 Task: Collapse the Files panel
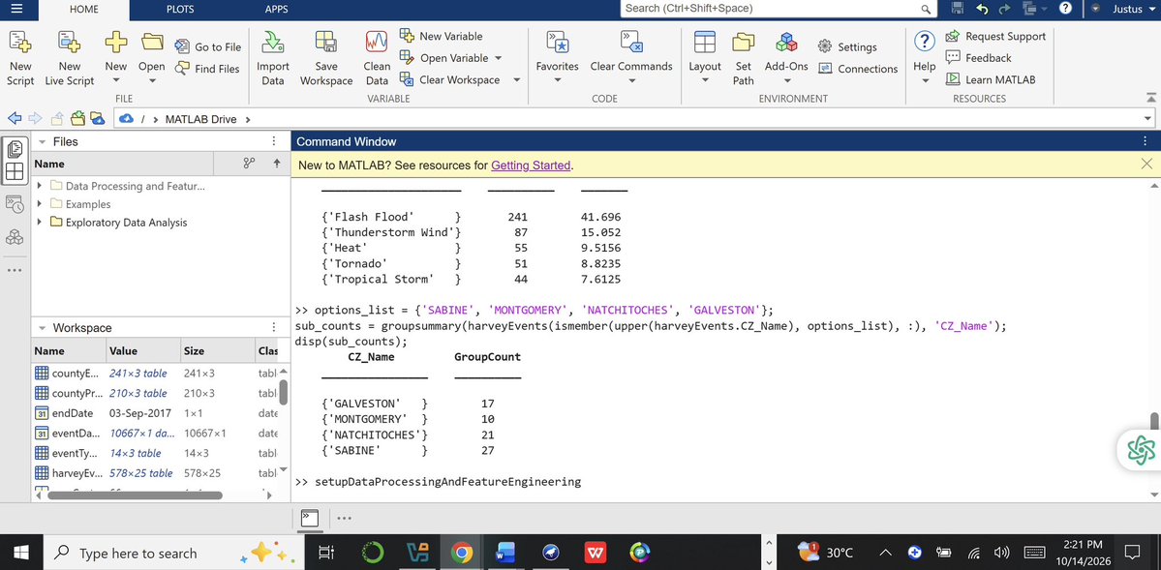point(43,141)
